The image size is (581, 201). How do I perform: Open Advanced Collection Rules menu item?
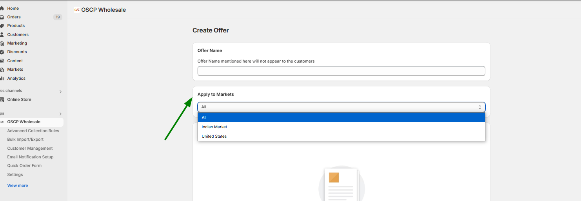(x=33, y=131)
